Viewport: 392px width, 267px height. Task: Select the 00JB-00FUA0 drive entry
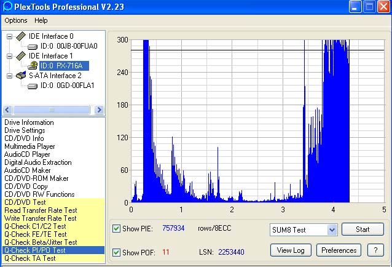click(69, 46)
